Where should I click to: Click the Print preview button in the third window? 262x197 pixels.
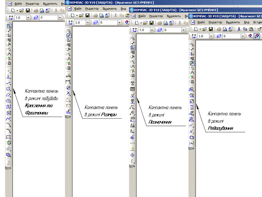165,23
